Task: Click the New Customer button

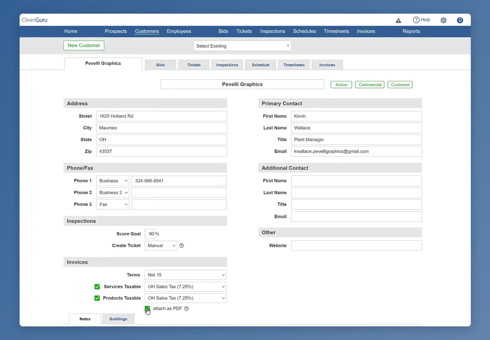Action: click(x=84, y=45)
